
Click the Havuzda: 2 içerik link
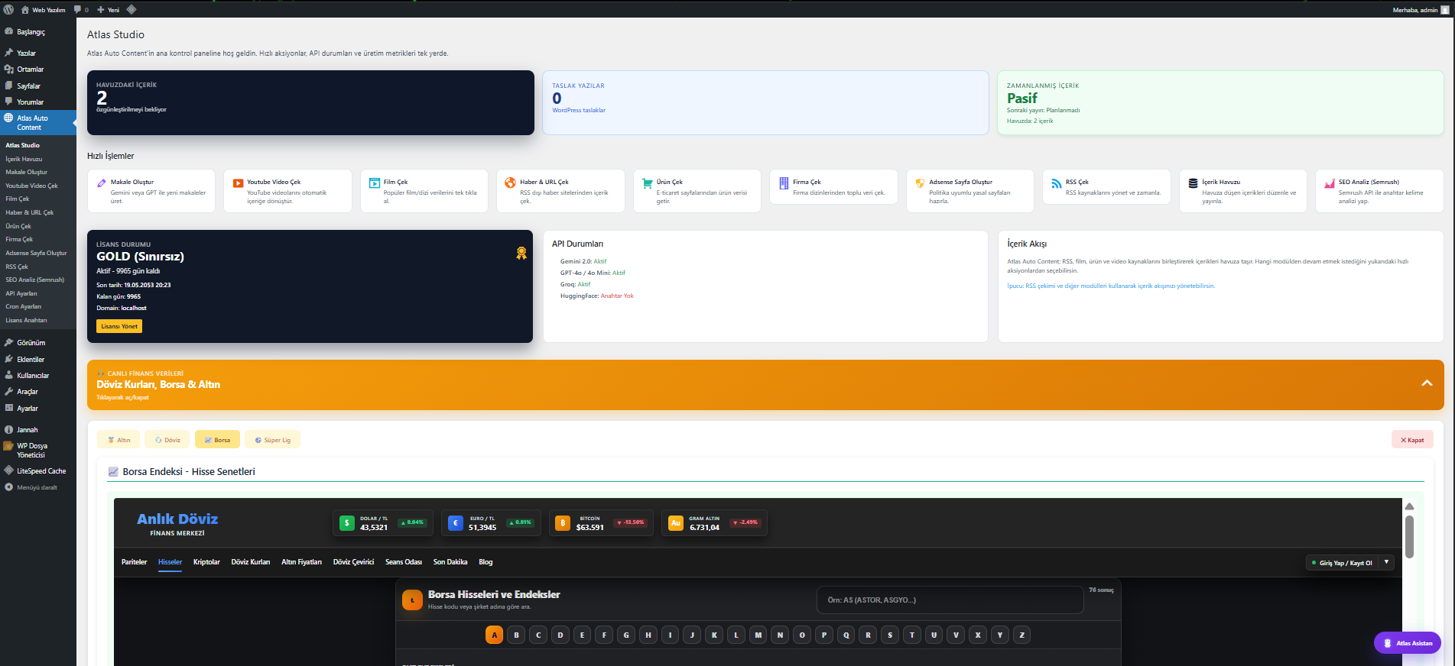coord(1030,121)
